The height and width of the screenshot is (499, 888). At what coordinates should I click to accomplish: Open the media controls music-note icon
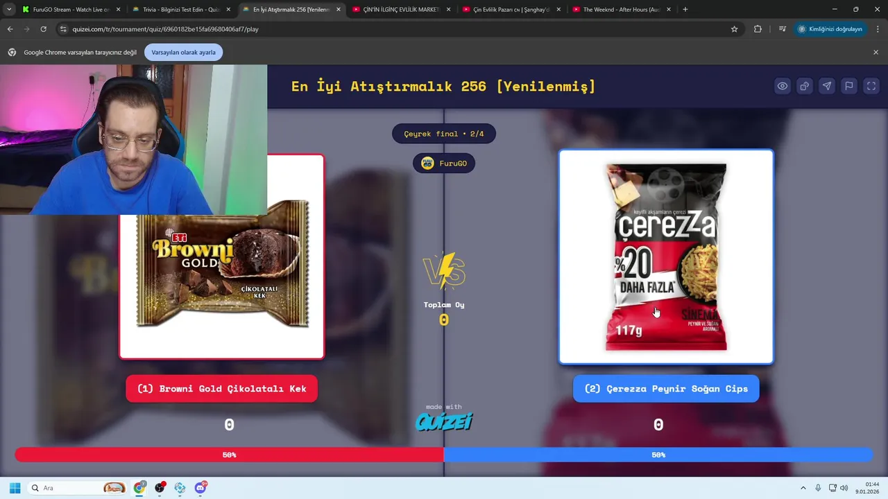click(x=783, y=29)
